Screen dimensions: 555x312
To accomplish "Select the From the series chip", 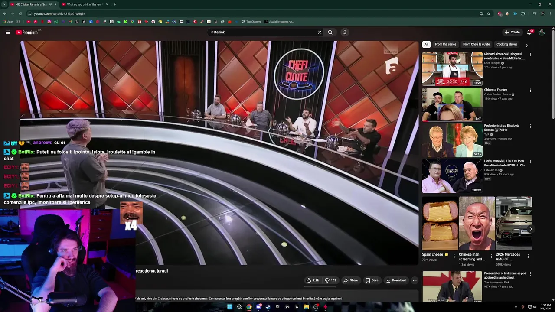I will (x=446, y=44).
